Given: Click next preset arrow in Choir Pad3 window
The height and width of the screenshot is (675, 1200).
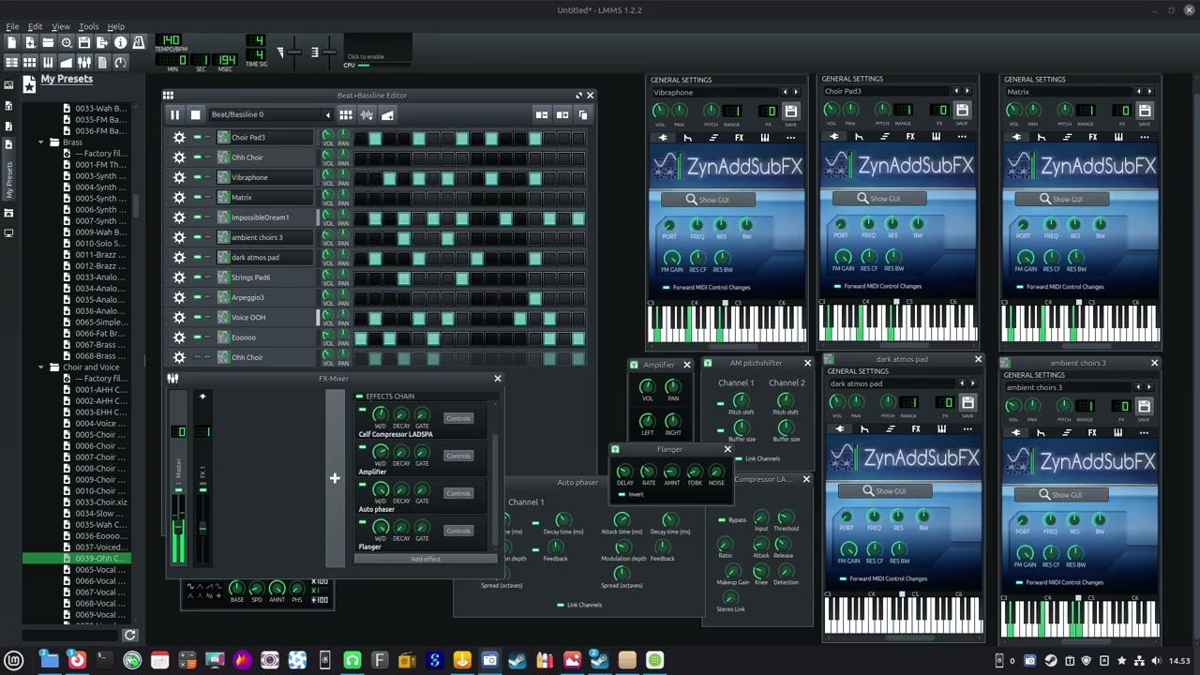Looking at the screenshot, I should click(x=967, y=91).
